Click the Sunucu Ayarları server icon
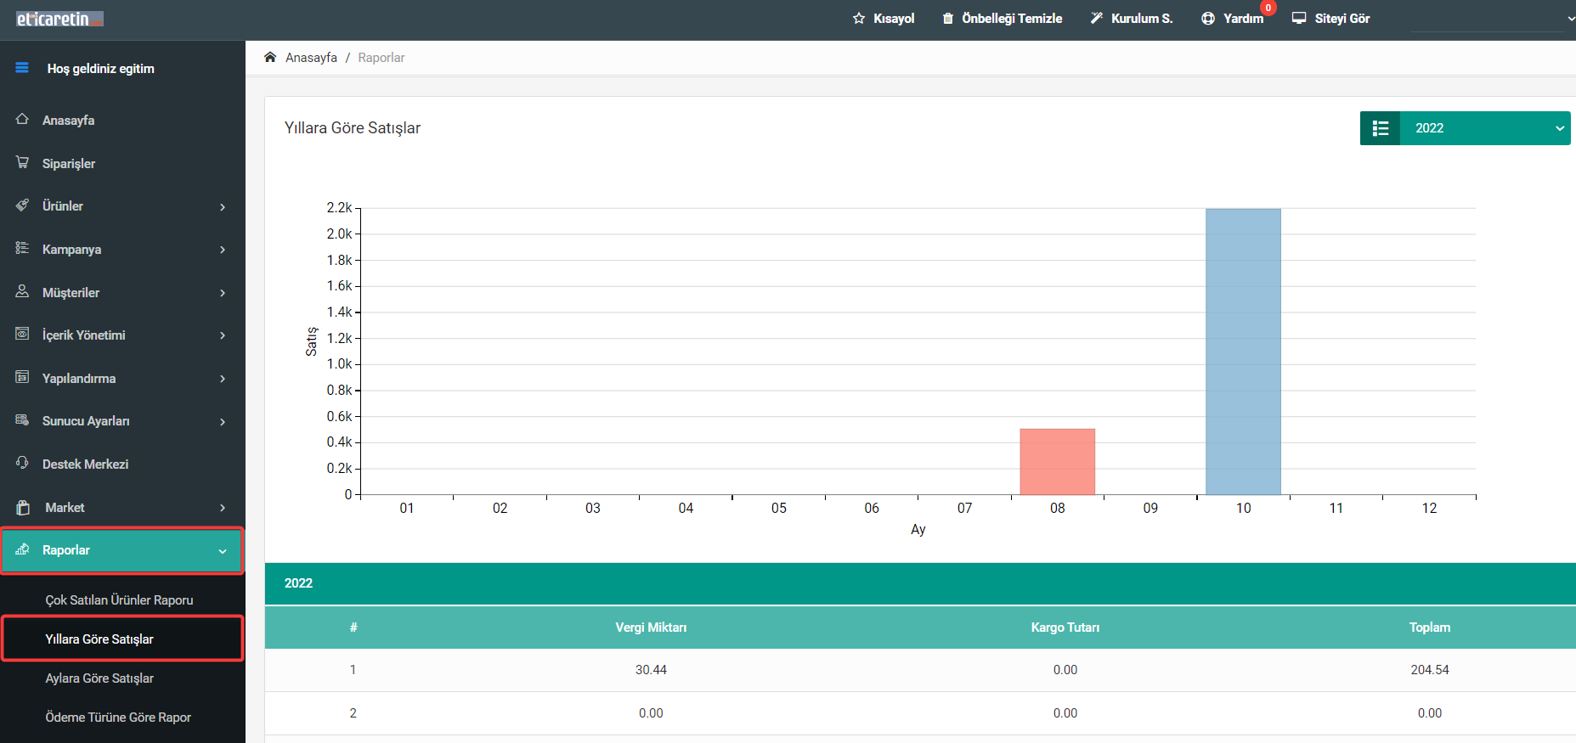The width and height of the screenshot is (1576, 743). 22,419
